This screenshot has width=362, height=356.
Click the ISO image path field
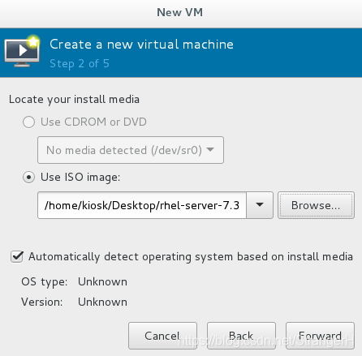(x=142, y=205)
